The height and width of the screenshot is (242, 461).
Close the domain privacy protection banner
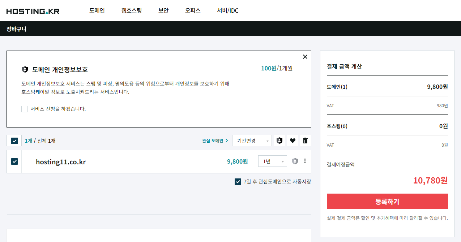[x=305, y=57]
